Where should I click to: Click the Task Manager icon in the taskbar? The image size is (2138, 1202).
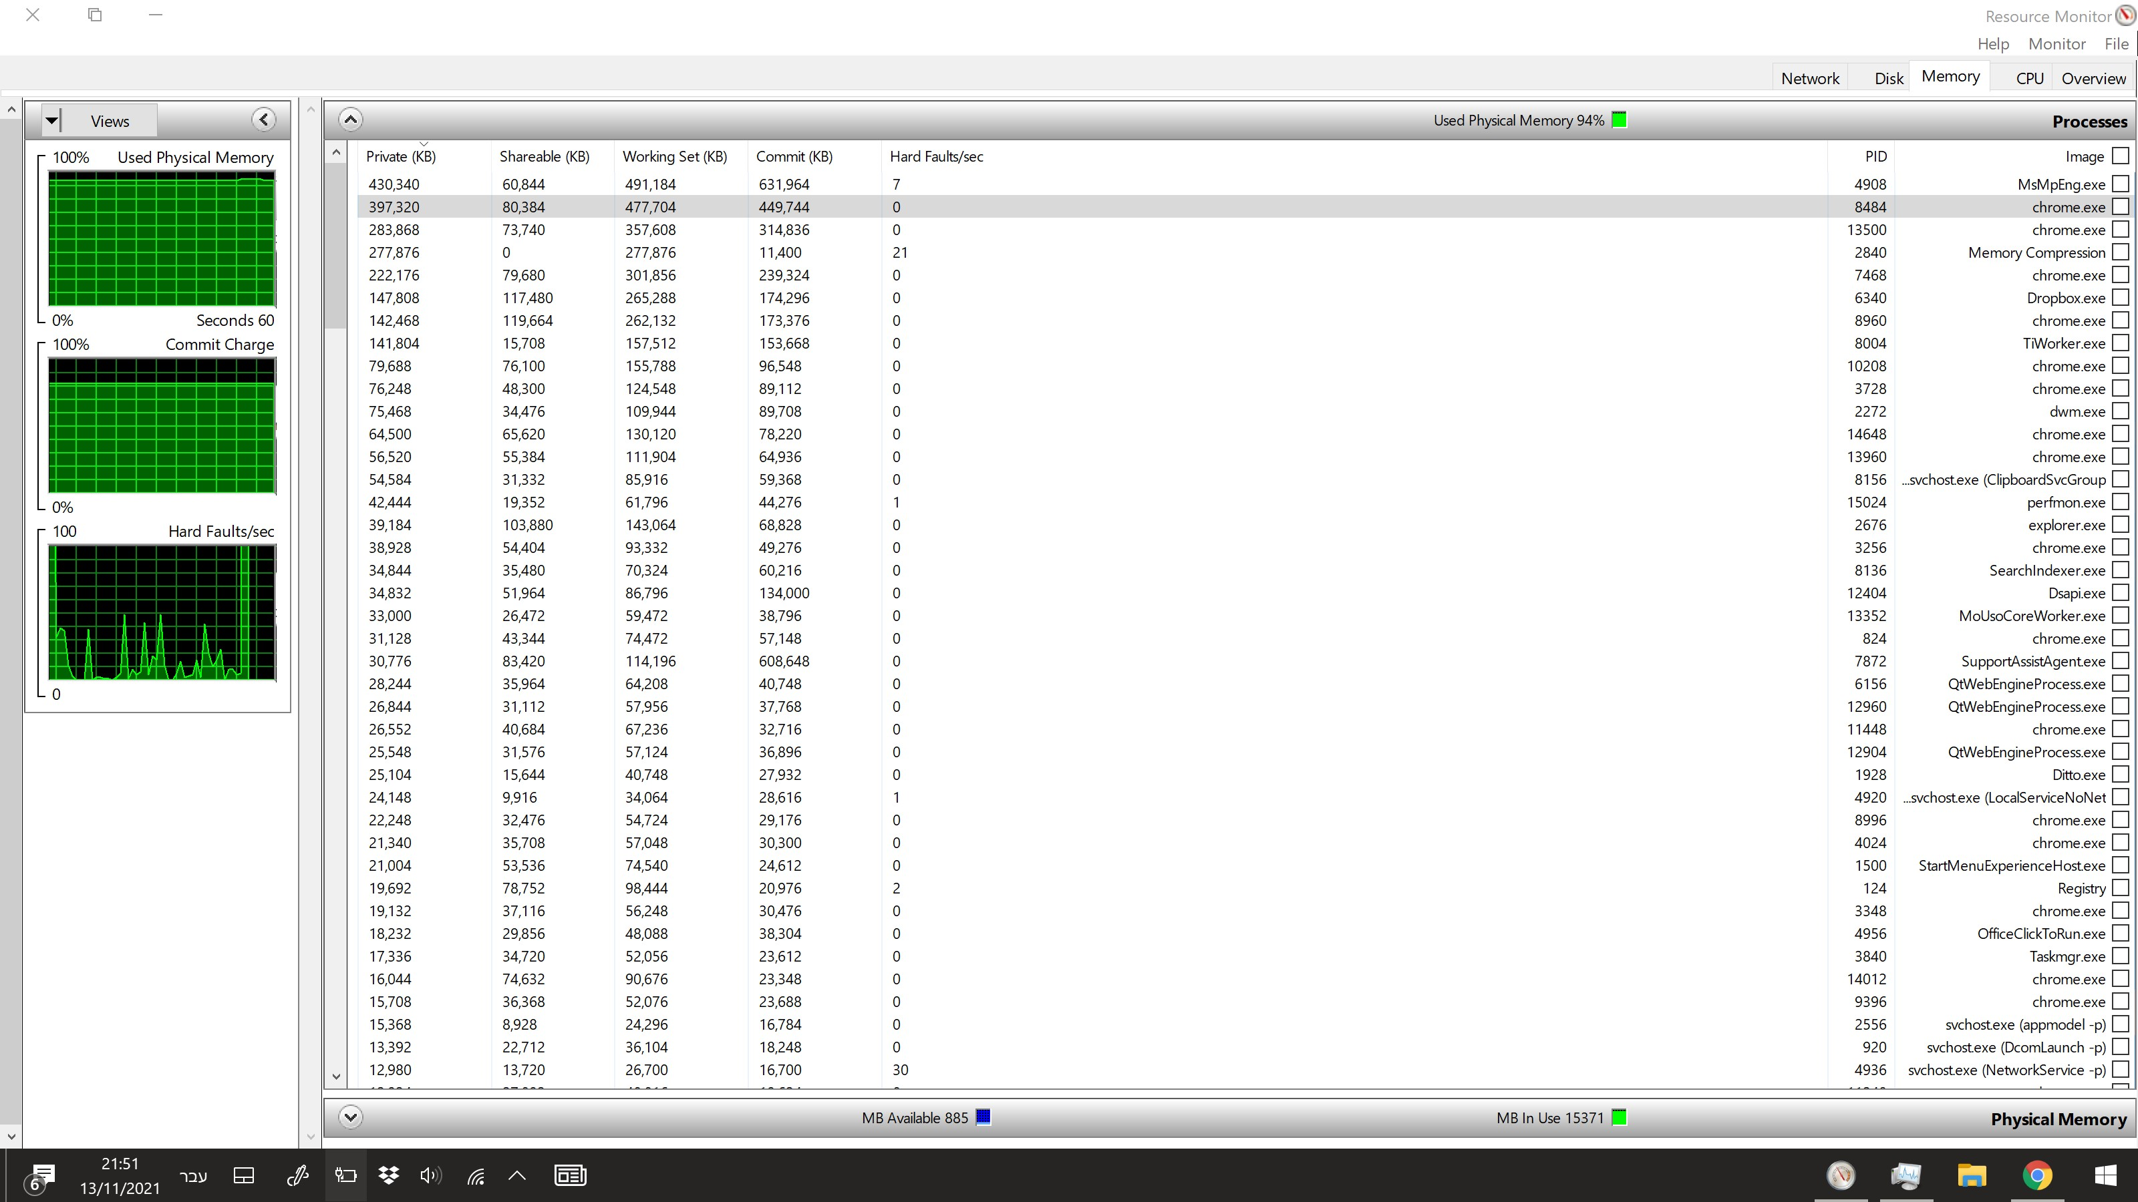point(1905,1175)
